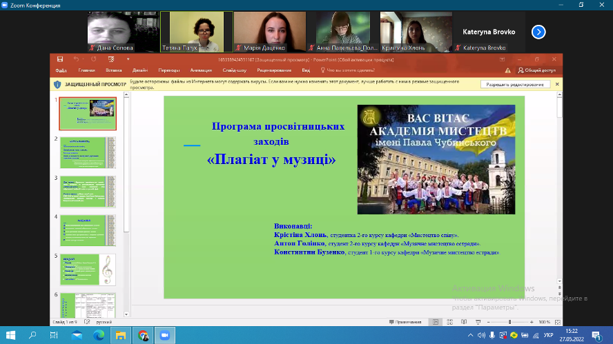Screen dimensions: 613x344
Task: Expand hidden system tray icons chevron
Action: pyautogui.click(x=471, y=335)
